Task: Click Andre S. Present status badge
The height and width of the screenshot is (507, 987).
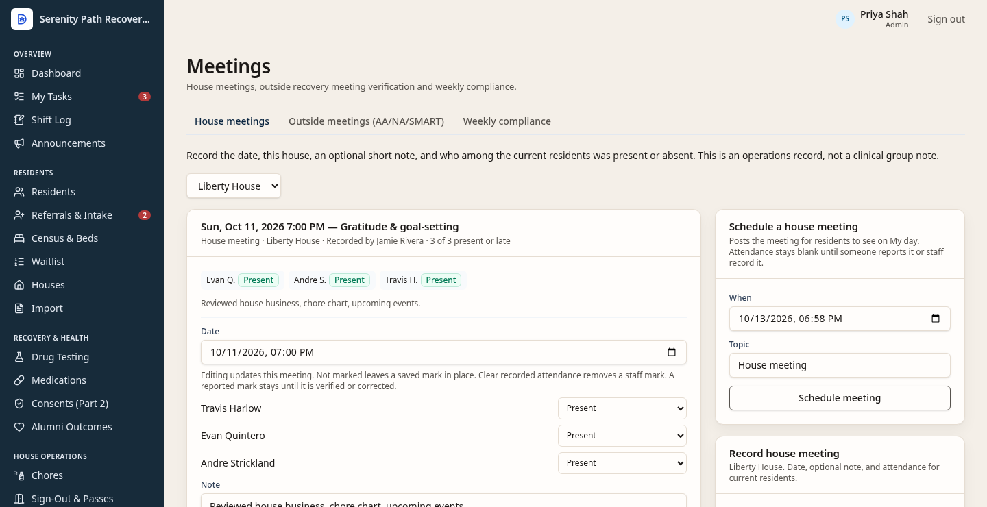Action: pos(350,280)
